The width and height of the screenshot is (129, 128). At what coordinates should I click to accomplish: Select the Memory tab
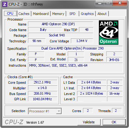click(x=58, y=14)
